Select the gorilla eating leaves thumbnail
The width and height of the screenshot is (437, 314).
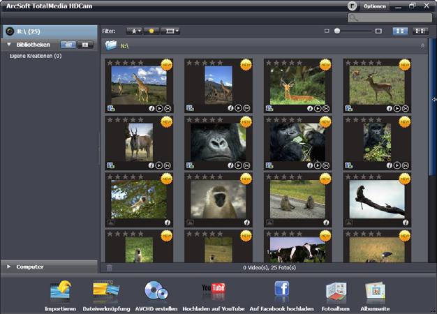(x=297, y=142)
